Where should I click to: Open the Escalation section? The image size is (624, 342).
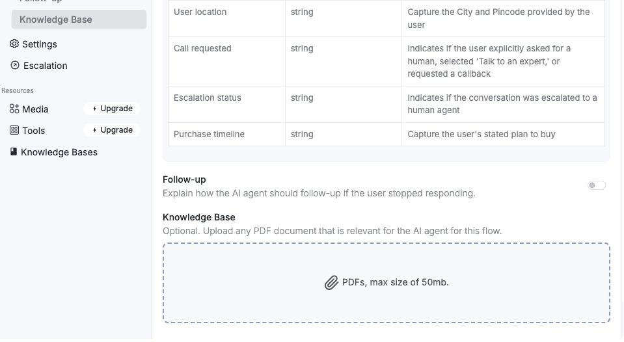pos(45,66)
